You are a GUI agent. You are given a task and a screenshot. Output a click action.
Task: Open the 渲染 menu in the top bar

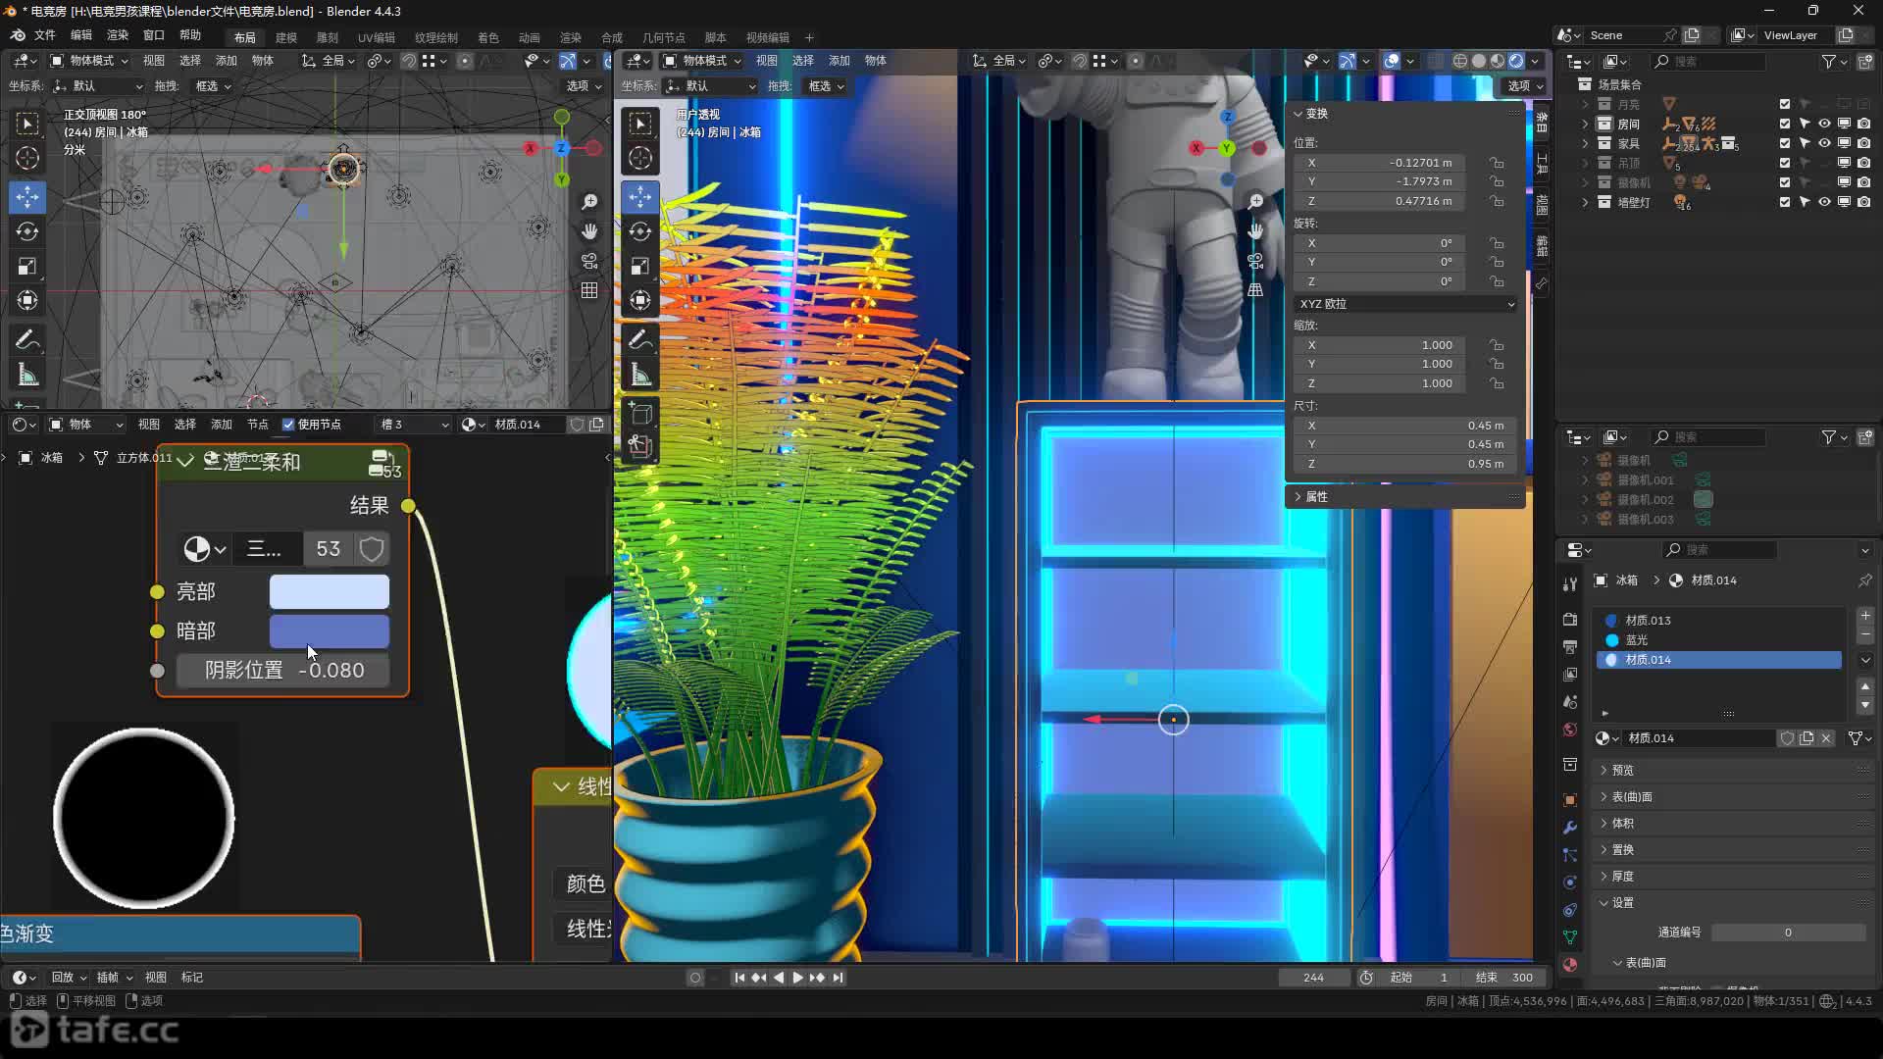coord(117,35)
